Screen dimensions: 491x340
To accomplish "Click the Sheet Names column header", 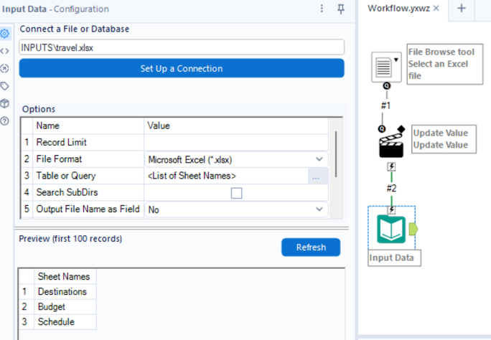I will click(64, 276).
